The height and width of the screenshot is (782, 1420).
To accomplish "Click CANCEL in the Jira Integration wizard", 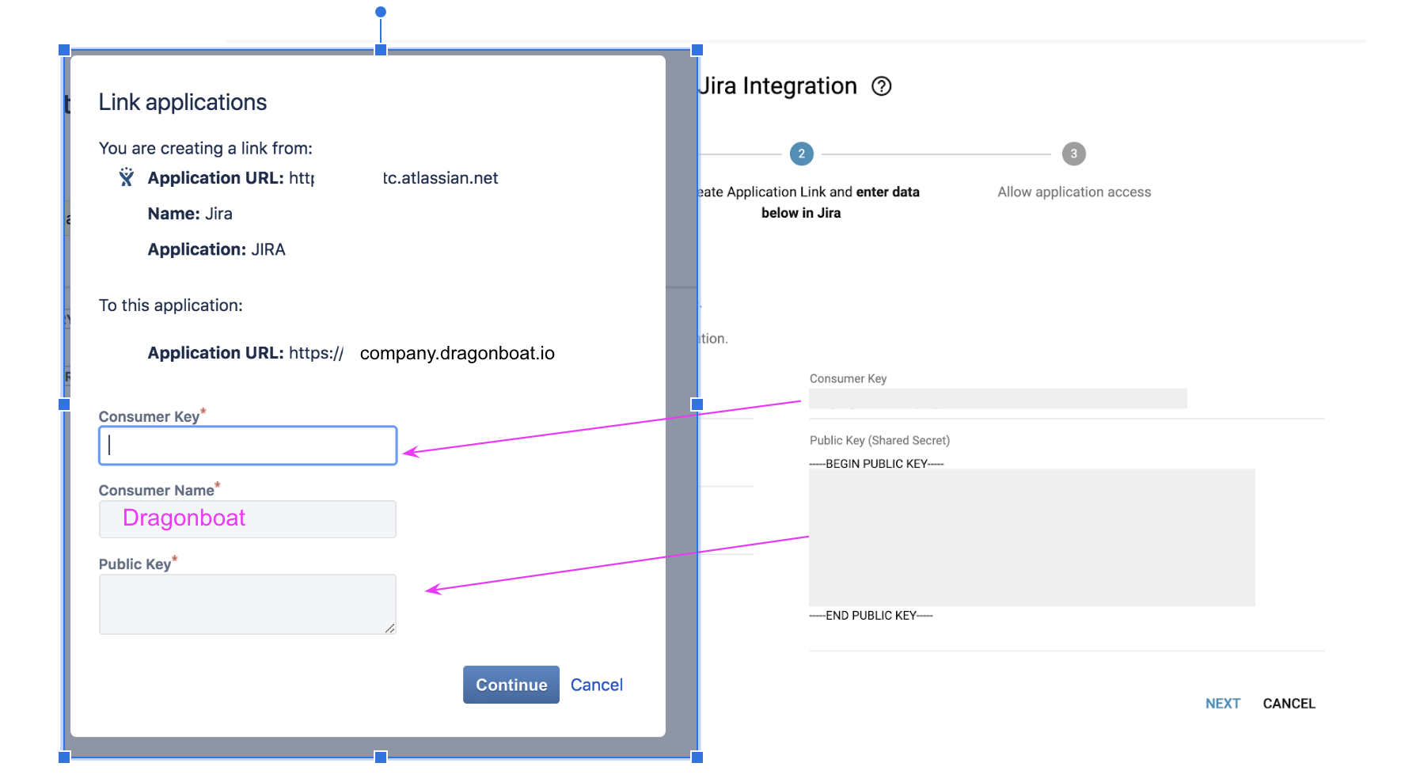I will pos(1289,704).
